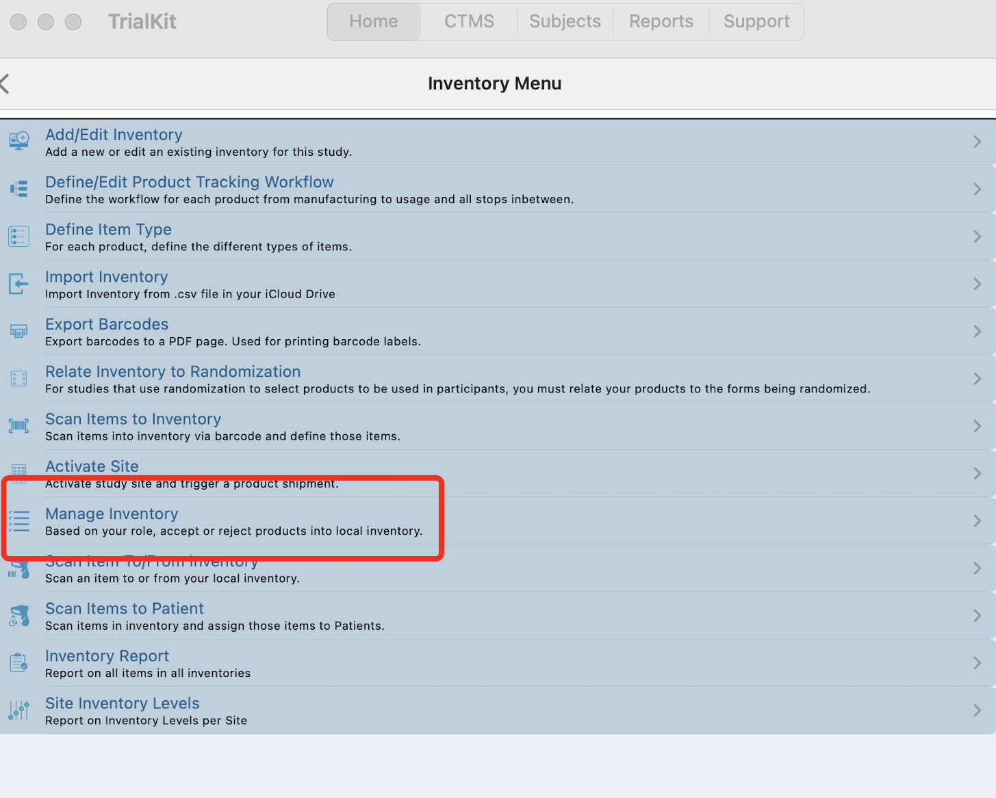Switch to the CTMS tab

[x=469, y=21]
